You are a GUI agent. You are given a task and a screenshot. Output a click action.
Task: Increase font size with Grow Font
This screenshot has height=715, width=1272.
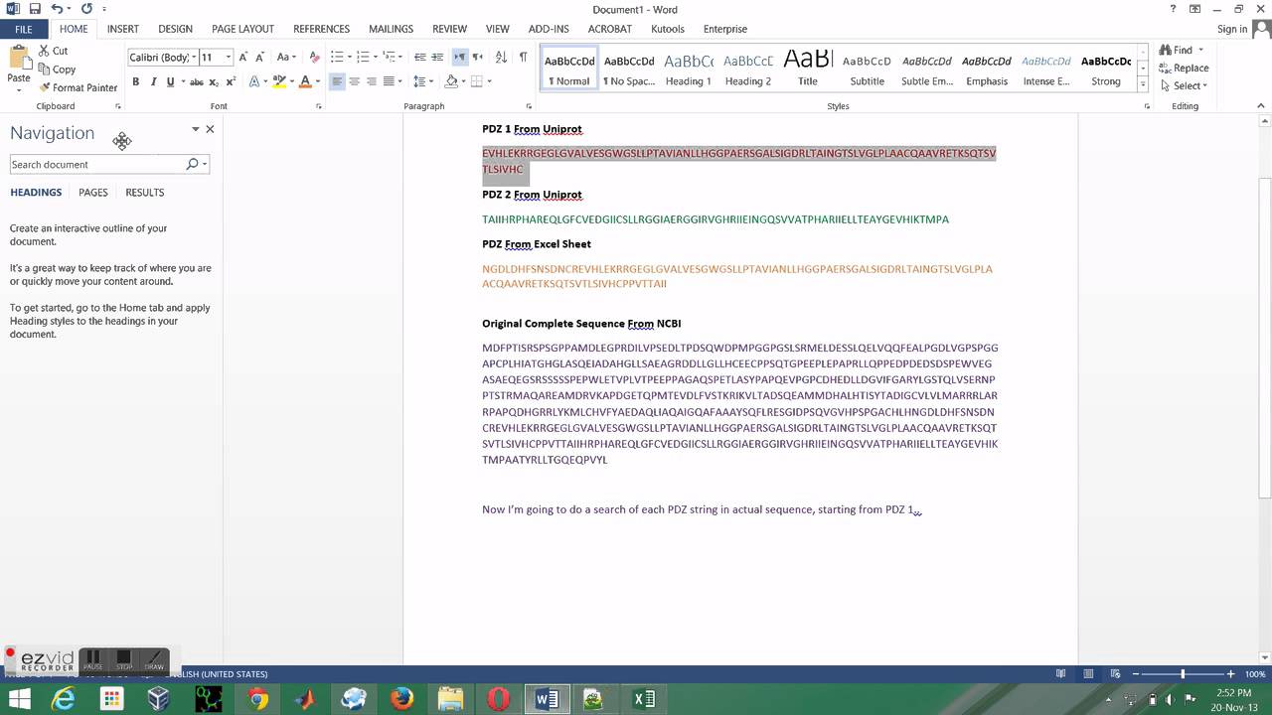coord(243,58)
